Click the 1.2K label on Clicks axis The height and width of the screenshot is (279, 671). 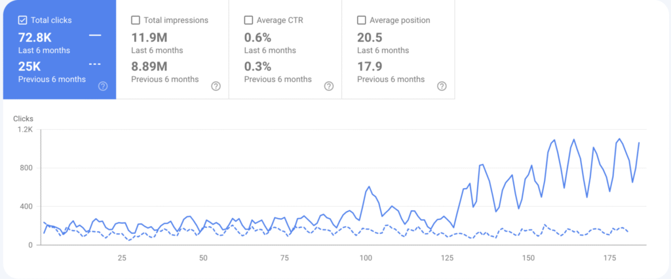coord(24,129)
